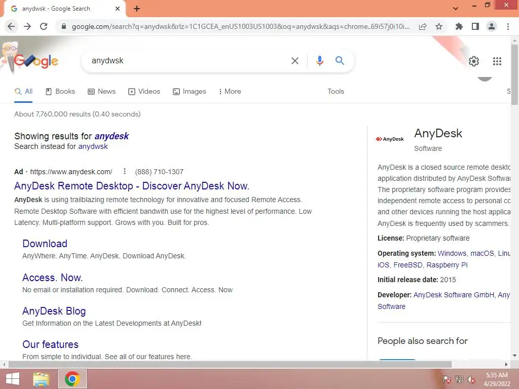Bookmark this page with the star
The image size is (519, 389).
click(x=439, y=26)
